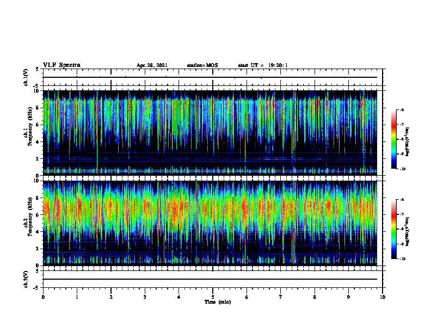Click the ch.1 color bar log(PSD) label
The height and width of the screenshot is (333, 431).
click(408, 142)
